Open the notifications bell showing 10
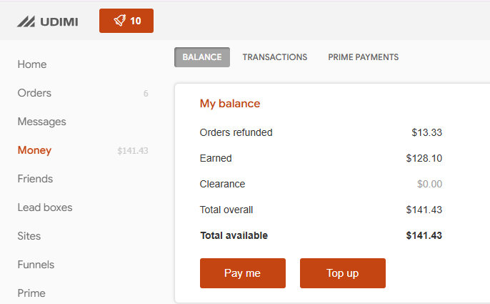Viewport: 490px width, 304px height. pyautogui.click(x=126, y=21)
